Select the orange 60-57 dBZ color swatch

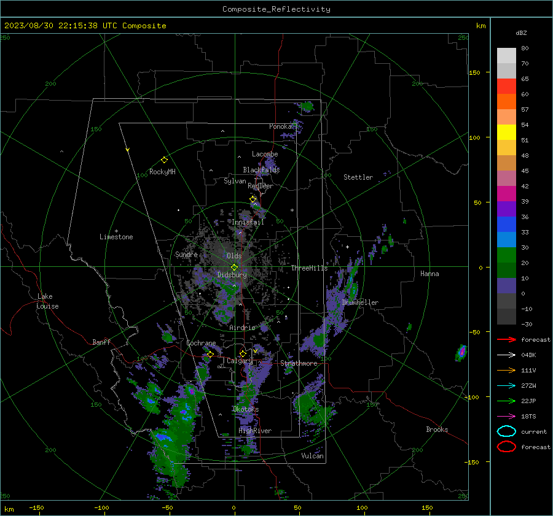tap(506, 101)
